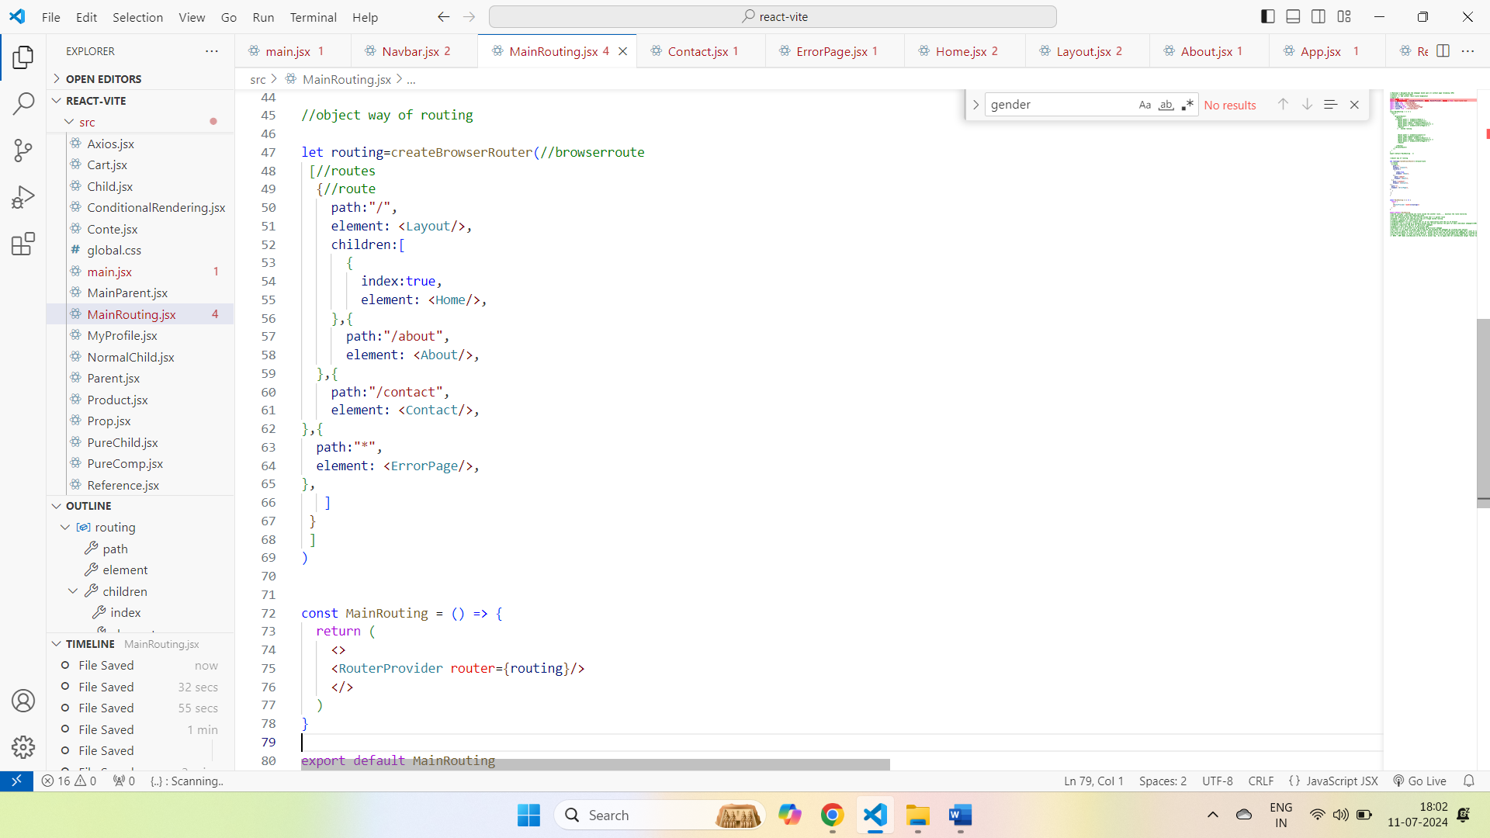Open Run and Debug view
This screenshot has width=1490, height=838.
click(x=23, y=197)
